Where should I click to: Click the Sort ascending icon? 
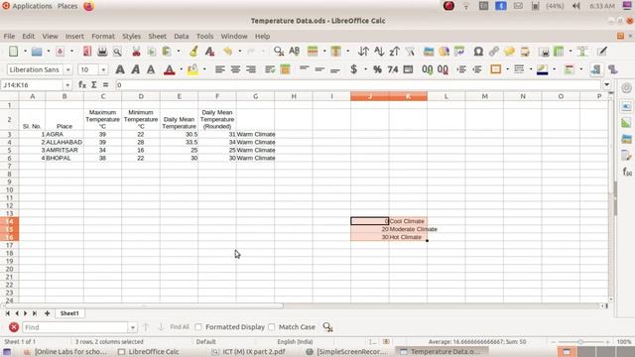click(x=379, y=52)
